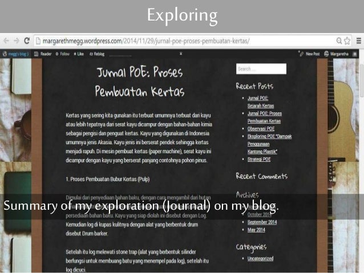Open the October 2014 archive
364x273 pixels.
[x=259, y=214]
